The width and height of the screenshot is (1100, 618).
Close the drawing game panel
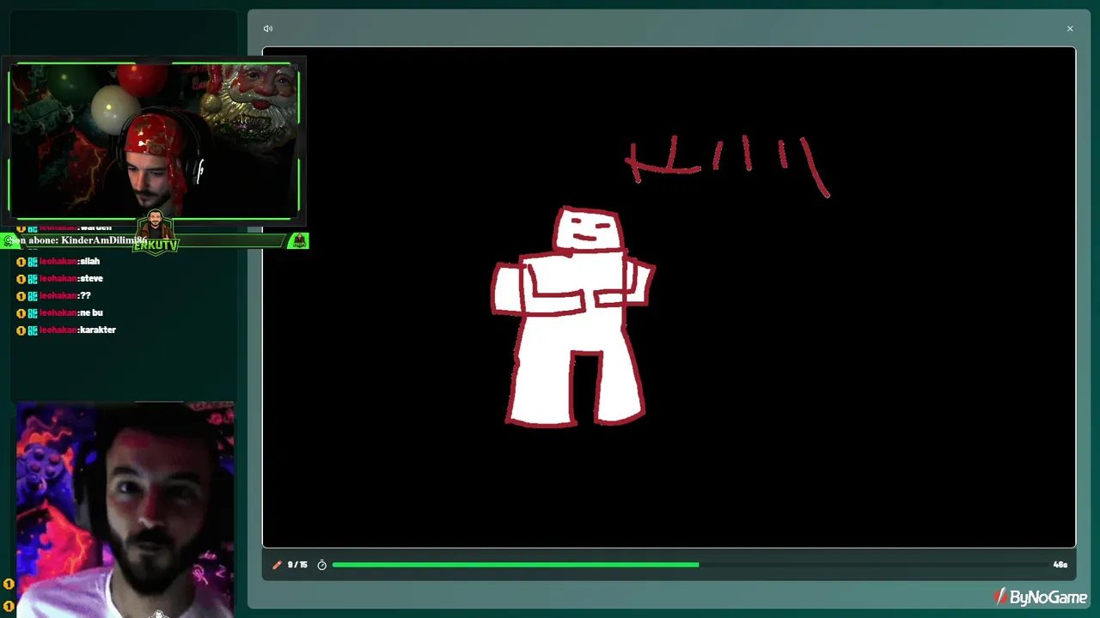[1070, 28]
